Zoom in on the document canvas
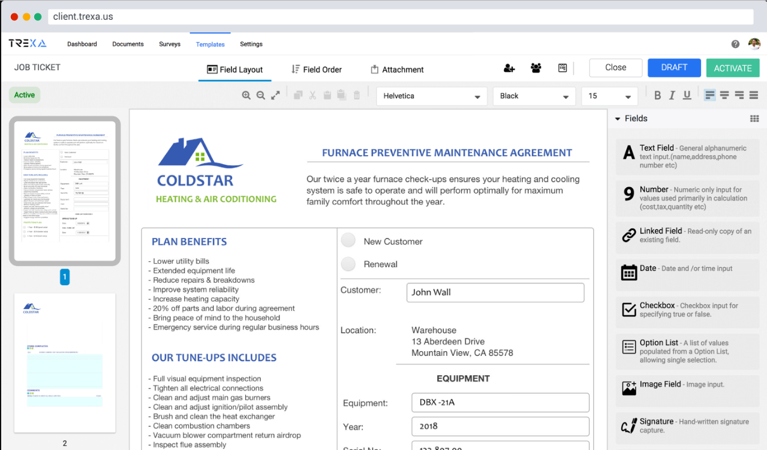 point(246,95)
